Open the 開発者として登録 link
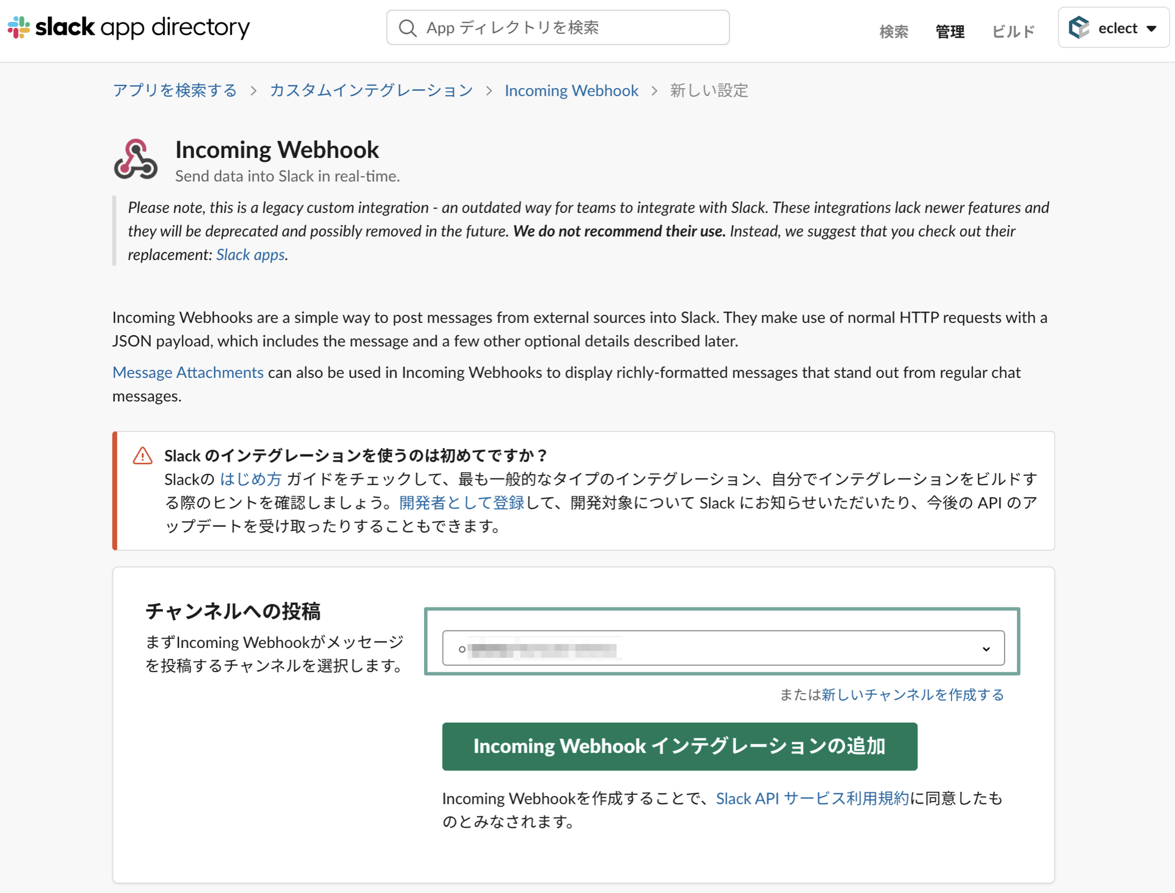The width and height of the screenshot is (1175, 893). (x=461, y=502)
